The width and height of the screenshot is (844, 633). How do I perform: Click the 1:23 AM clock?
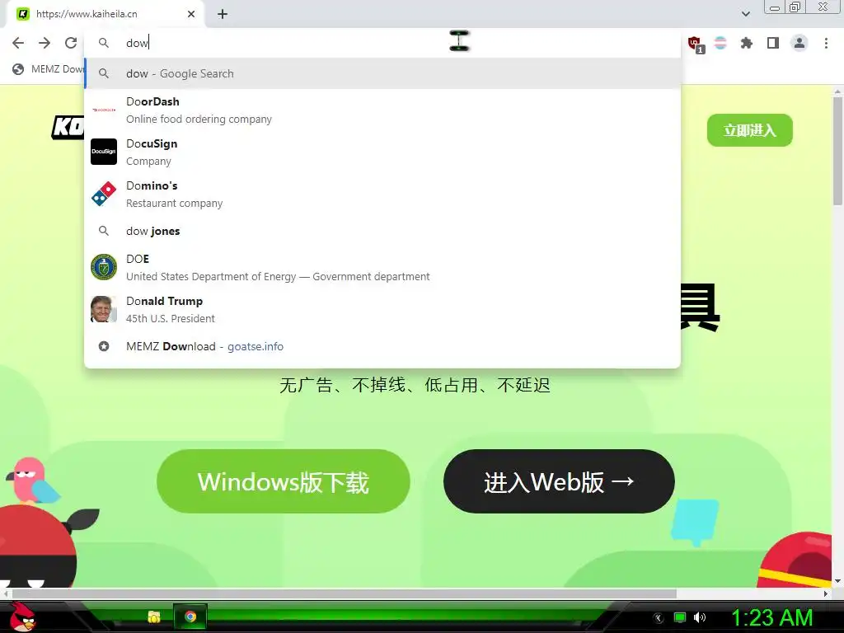tap(771, 617)
